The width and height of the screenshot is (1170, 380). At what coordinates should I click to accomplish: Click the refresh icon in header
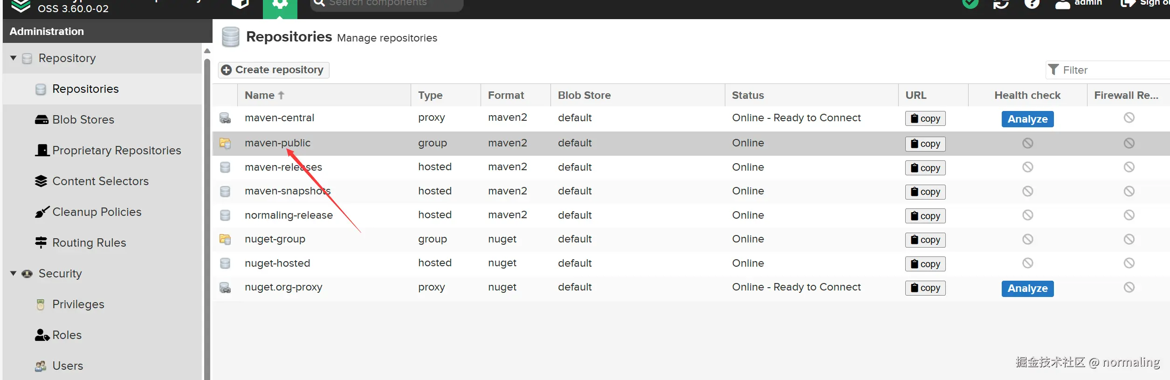[1001, 4]
